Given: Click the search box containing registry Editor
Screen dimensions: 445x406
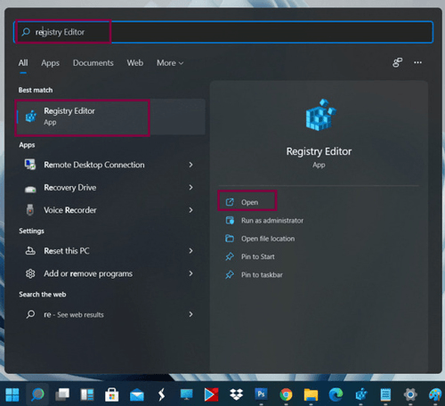Looking at the screenshot, I should [223, 32].
